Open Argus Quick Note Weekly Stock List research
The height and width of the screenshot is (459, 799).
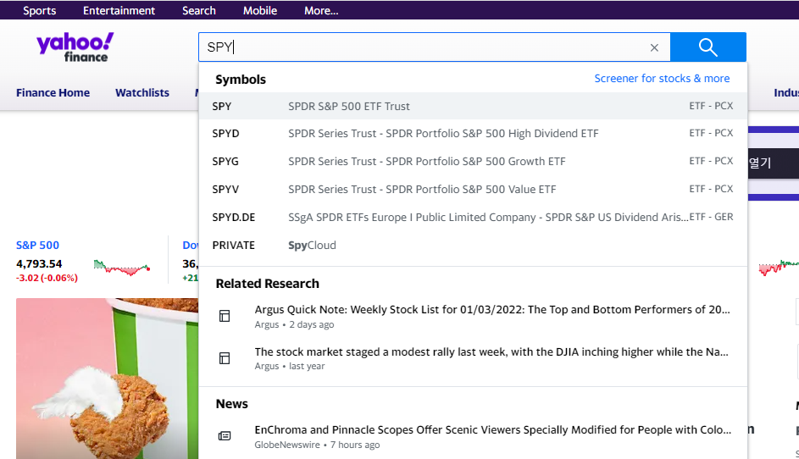coord(492,310)
